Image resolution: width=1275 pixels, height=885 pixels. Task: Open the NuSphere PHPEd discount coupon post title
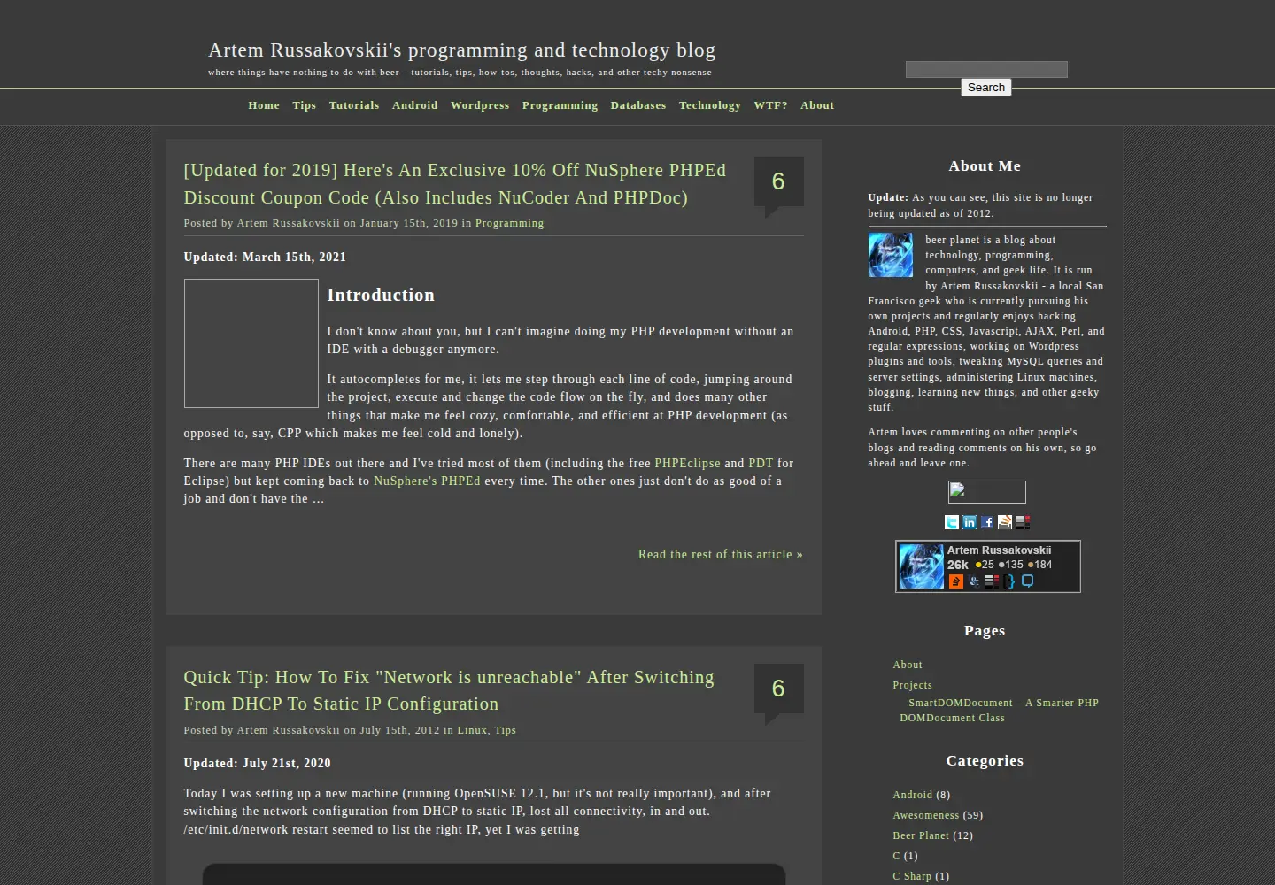point(455,184)
